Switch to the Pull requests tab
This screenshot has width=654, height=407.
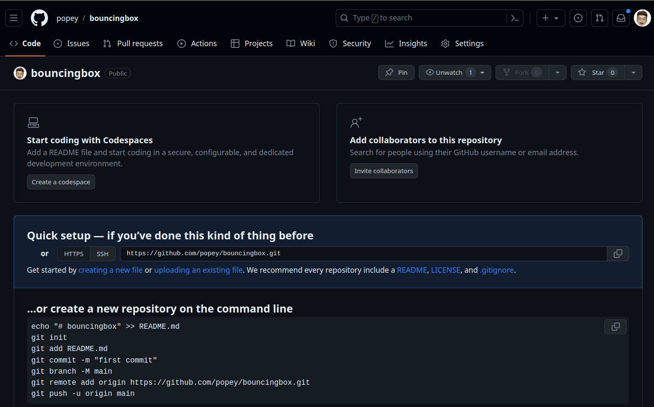point(133,44)
